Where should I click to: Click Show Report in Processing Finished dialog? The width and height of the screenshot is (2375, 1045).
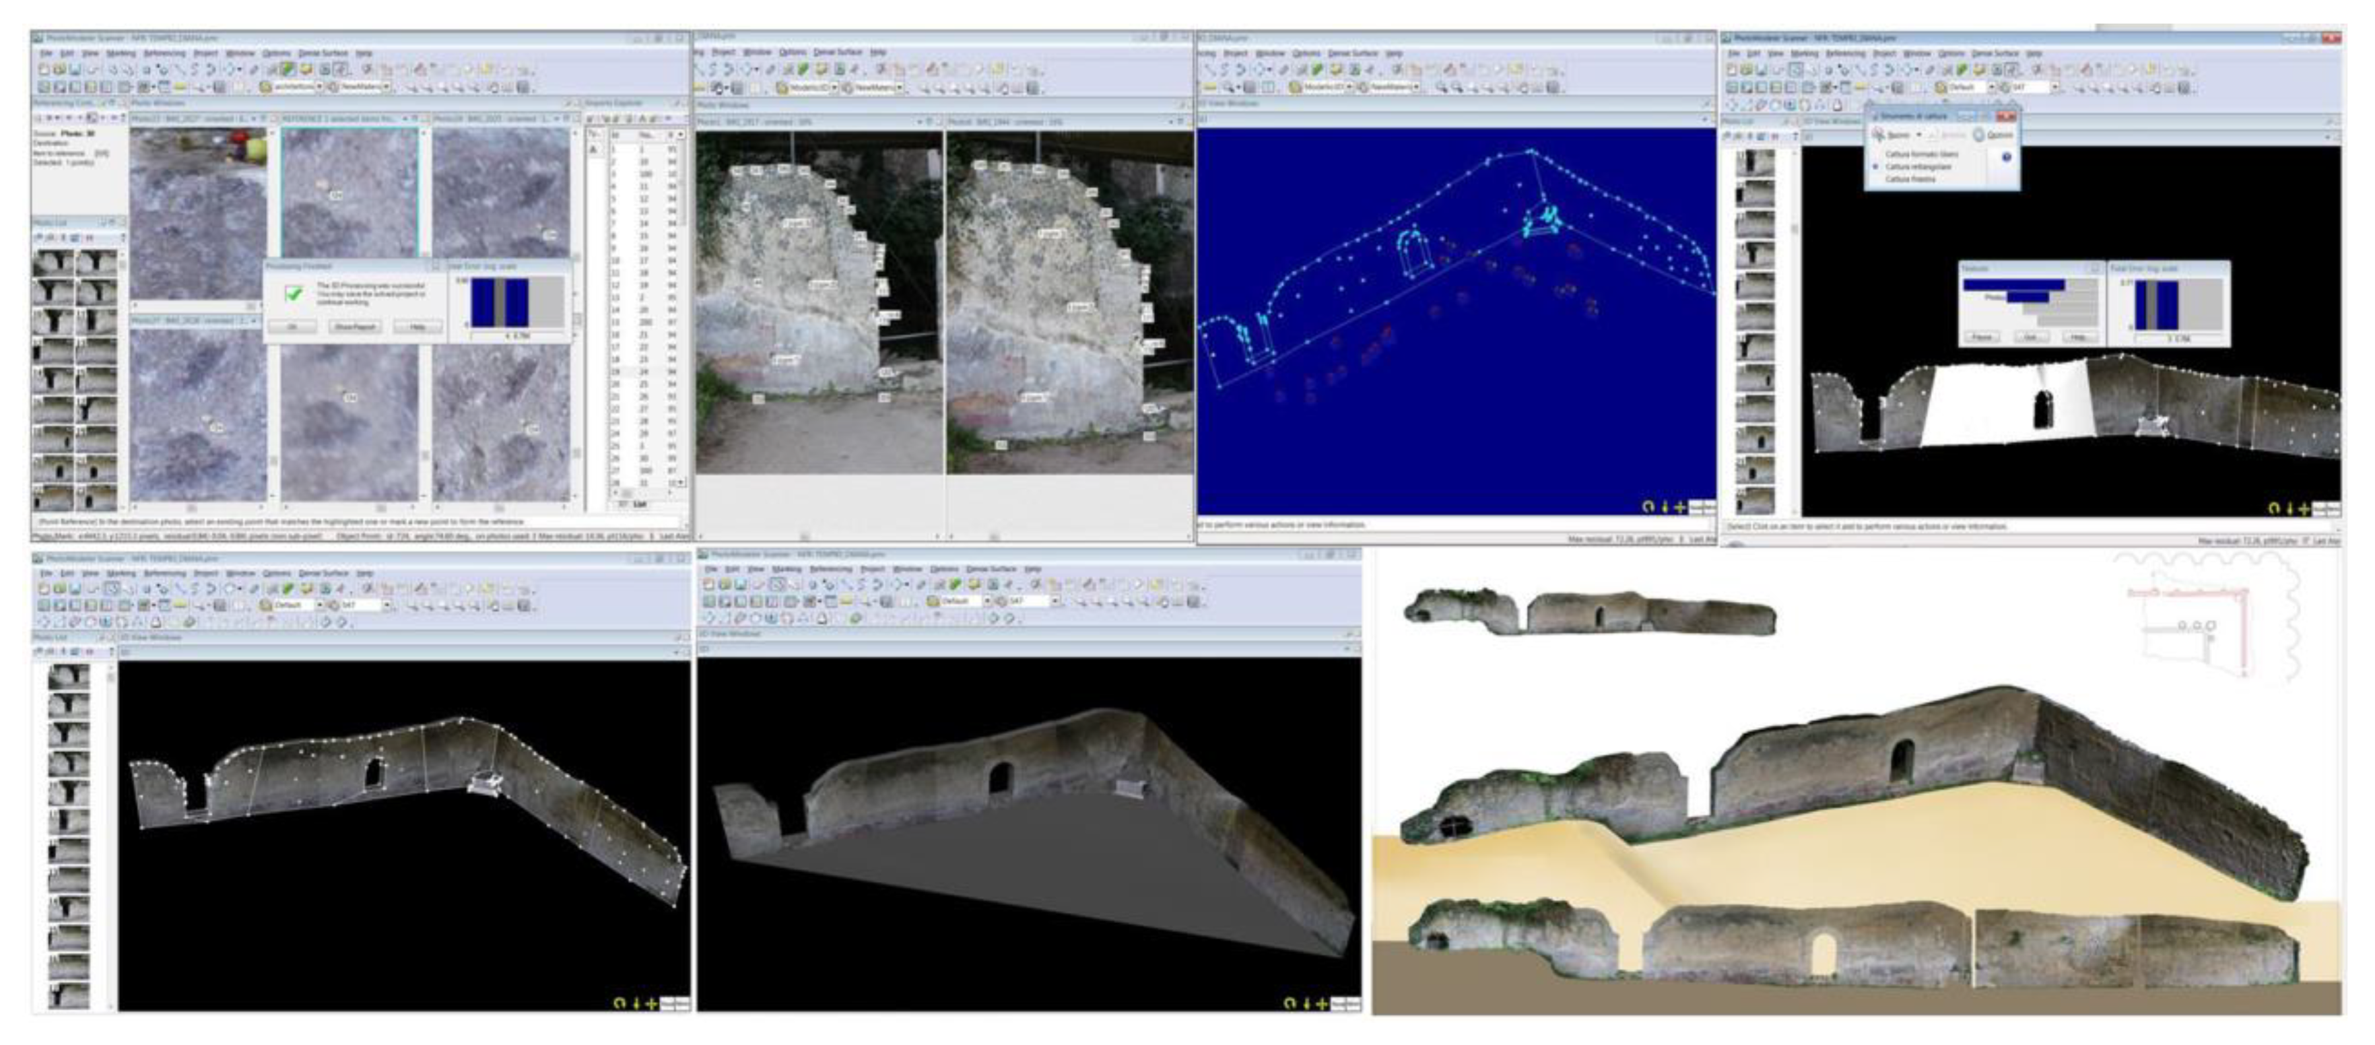(354, 327)
